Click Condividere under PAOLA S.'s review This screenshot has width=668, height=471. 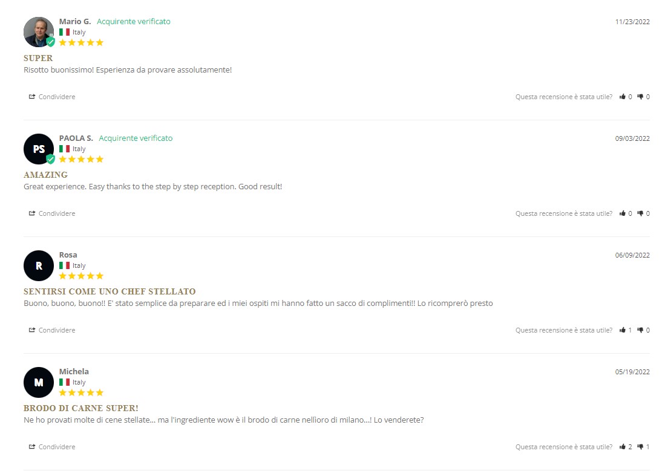coord(52,213)
